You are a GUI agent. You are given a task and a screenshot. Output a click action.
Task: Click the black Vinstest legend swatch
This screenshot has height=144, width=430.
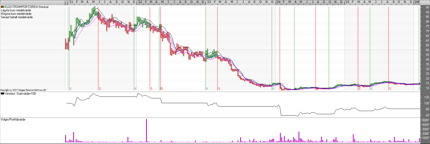(x=2, y=94)
